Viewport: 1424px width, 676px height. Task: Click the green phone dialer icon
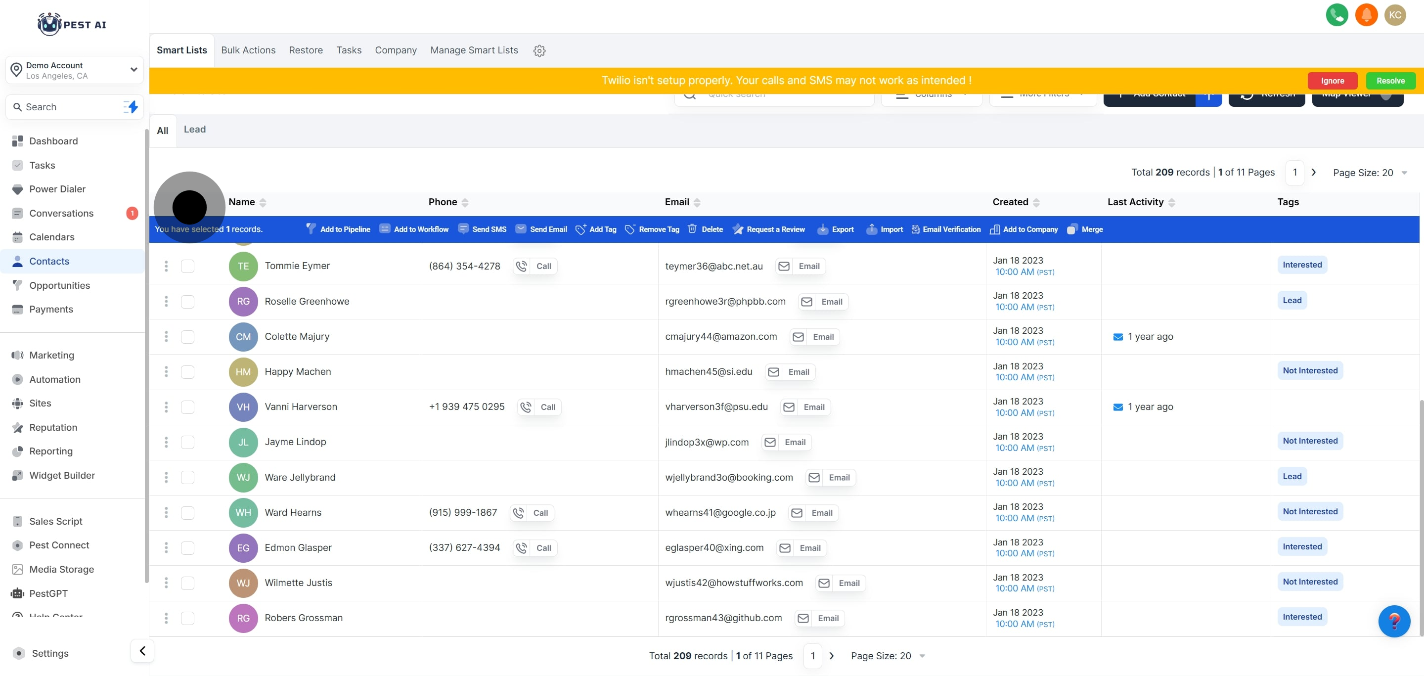click(1336, 15)
